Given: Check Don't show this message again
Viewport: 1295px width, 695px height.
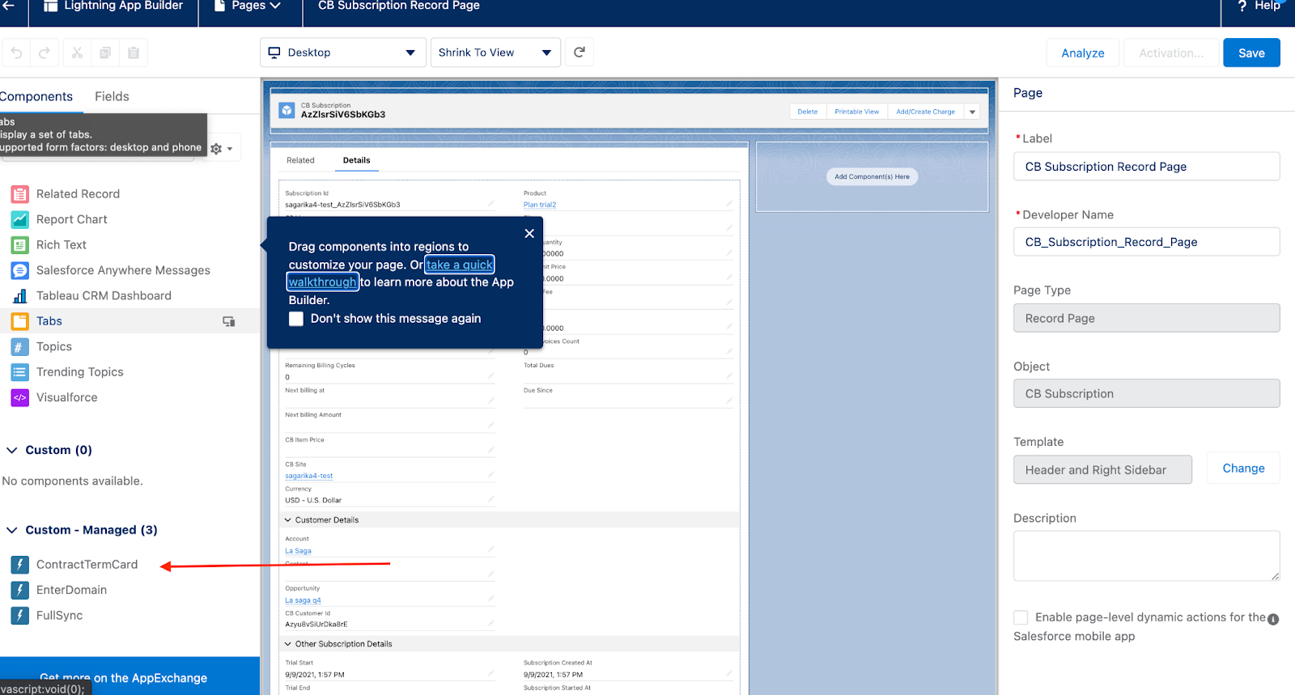Looking at the screenshot, I should (x=297, y=319).
